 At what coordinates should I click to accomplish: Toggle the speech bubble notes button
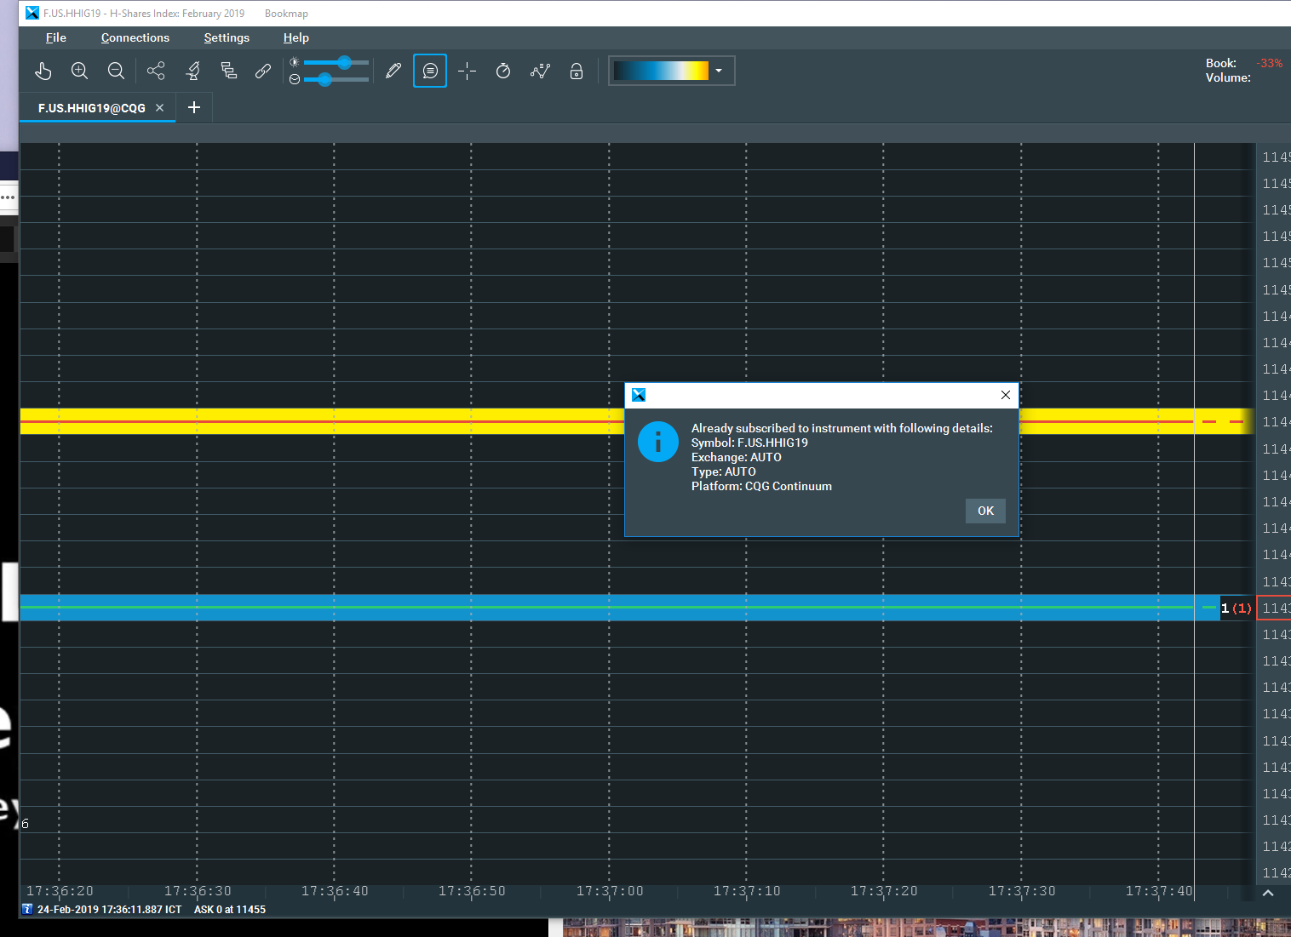pyautogui.click(x=430, y=71)
